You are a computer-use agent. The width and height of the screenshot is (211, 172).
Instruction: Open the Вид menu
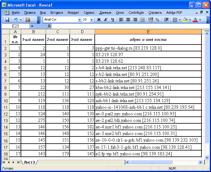coord(43,13)
